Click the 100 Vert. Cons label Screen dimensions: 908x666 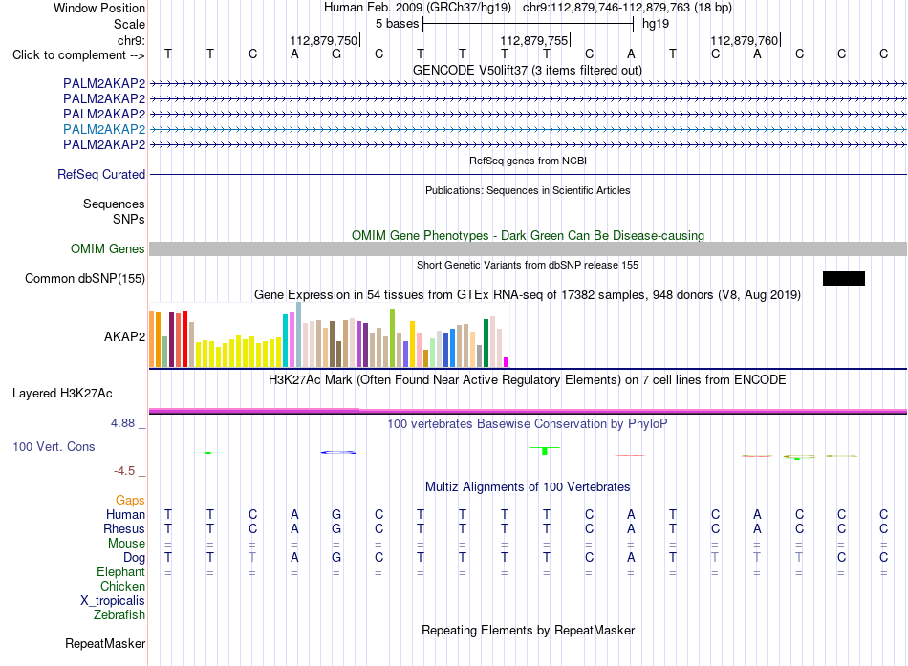pyautogui.click(x=54, y=446)
